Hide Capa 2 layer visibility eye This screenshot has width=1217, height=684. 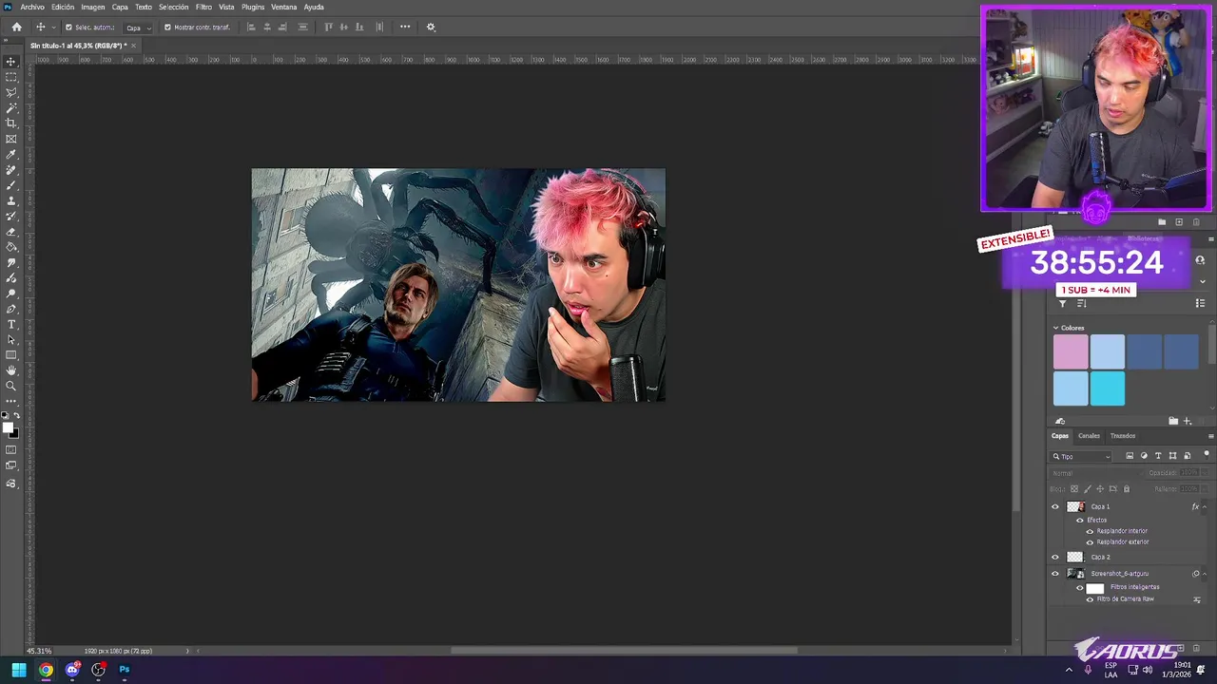tap(1054, 557)
